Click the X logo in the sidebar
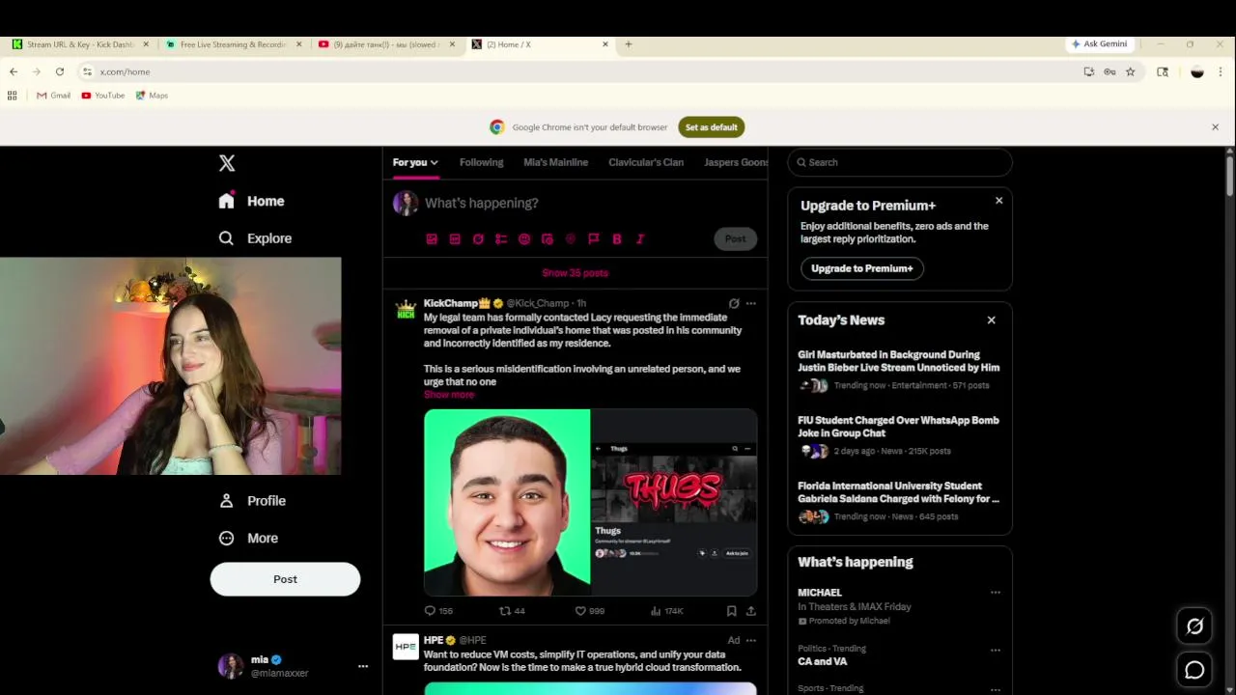 pyautogui.click(x=227, y=163)
